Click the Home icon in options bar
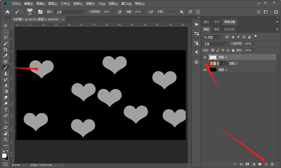The width and height of the screenshot is (281, 168). [x=7, y=12]
